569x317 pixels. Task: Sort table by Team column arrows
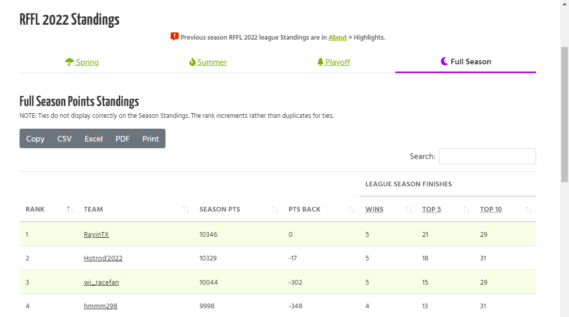pos(186,209)
